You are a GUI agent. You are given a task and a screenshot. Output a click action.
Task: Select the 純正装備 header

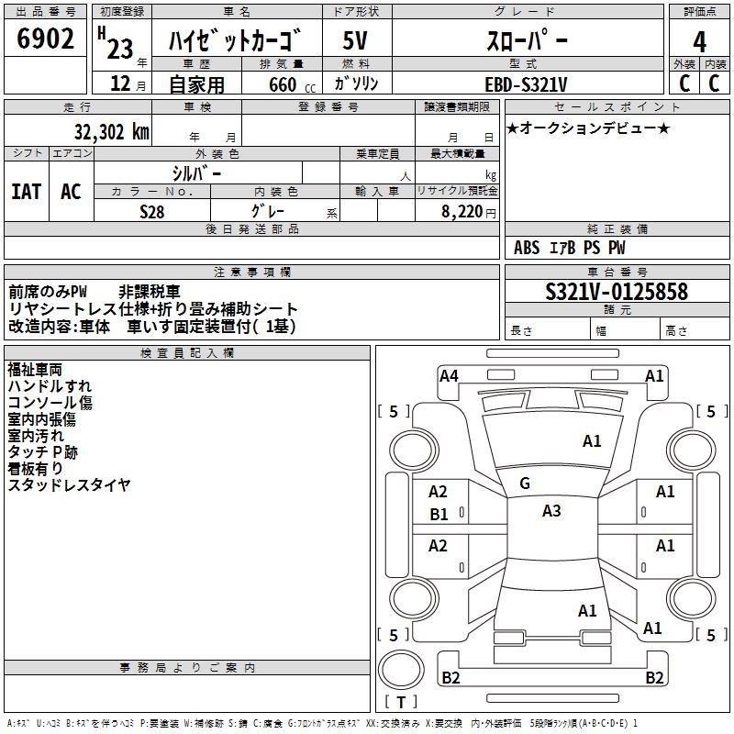tap(617, 228)
